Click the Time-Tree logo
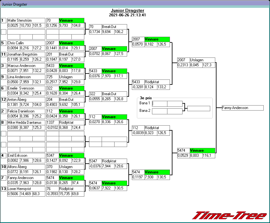 coord(229,215)
